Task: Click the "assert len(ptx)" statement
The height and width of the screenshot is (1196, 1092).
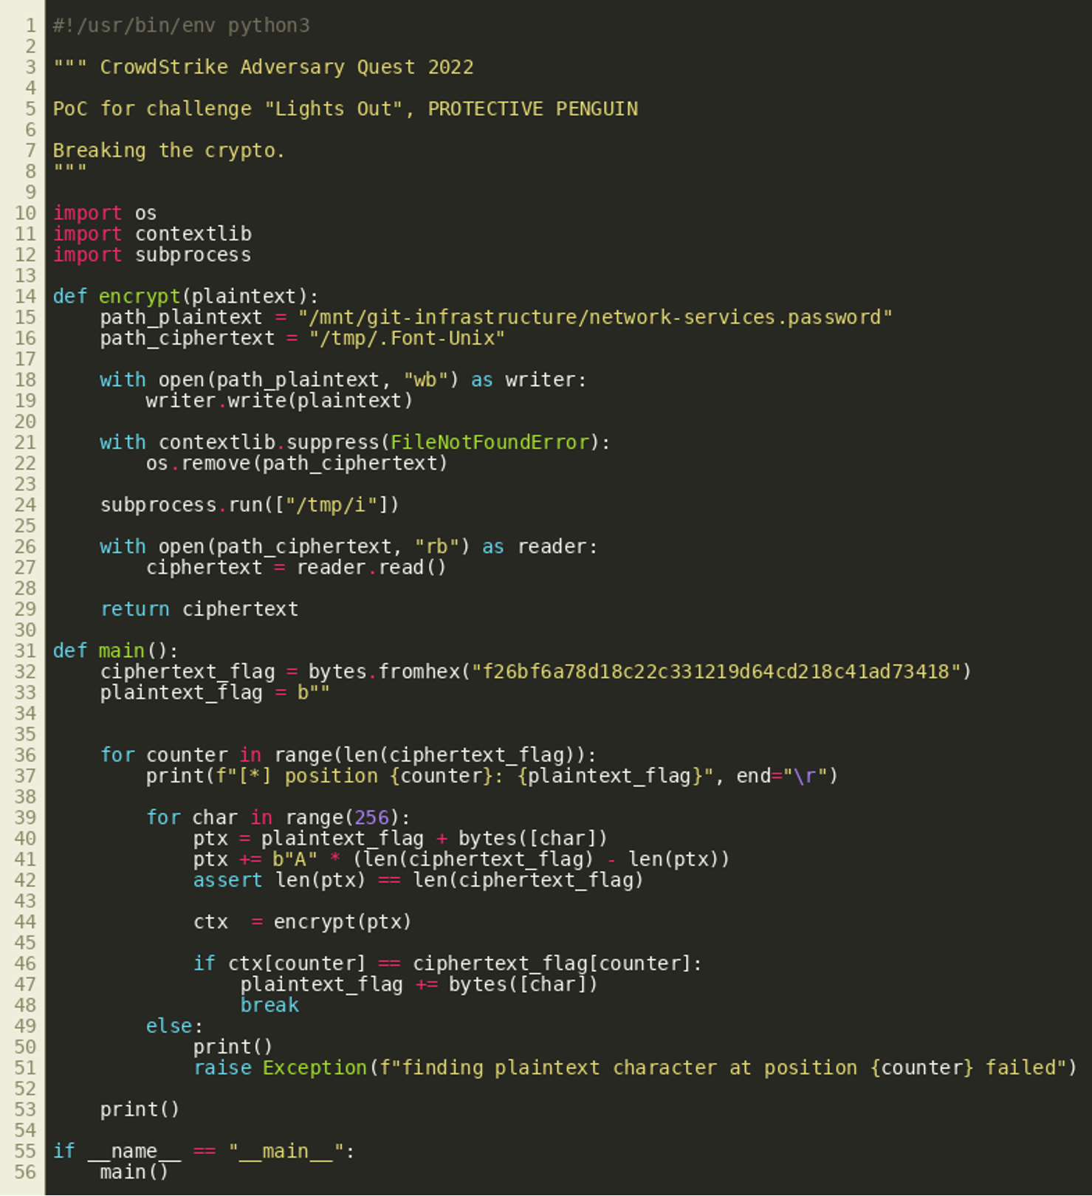Action: (x=418, y=880)
